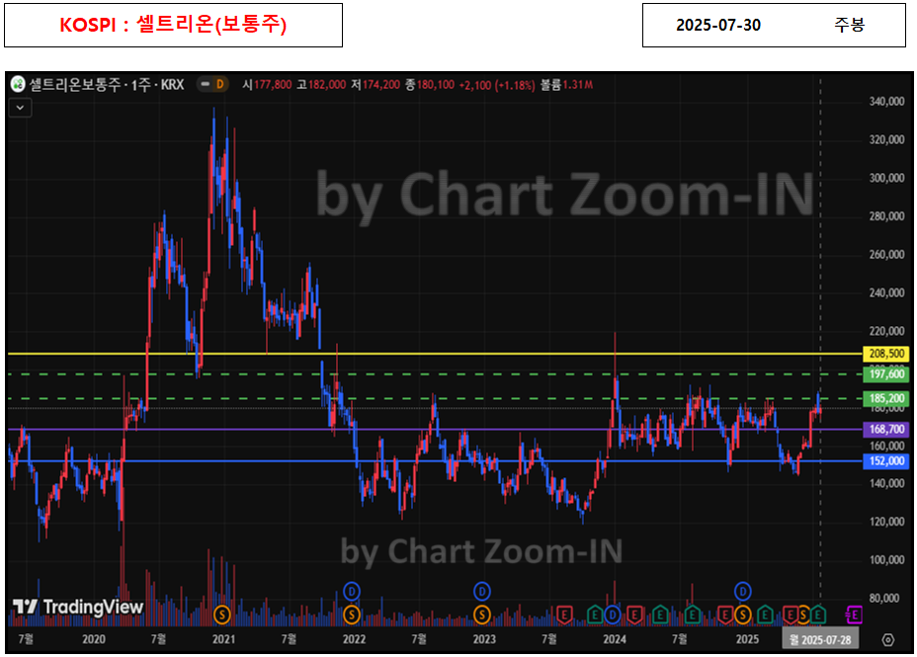Click the high price value 182,000
The width and height of the screenshot is (917, 657).
[x=327, y=85]
